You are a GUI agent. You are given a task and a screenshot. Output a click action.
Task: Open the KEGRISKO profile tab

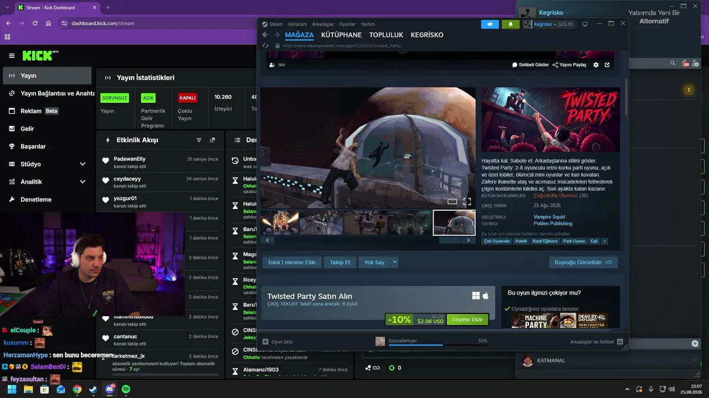[x=427, y=35]
